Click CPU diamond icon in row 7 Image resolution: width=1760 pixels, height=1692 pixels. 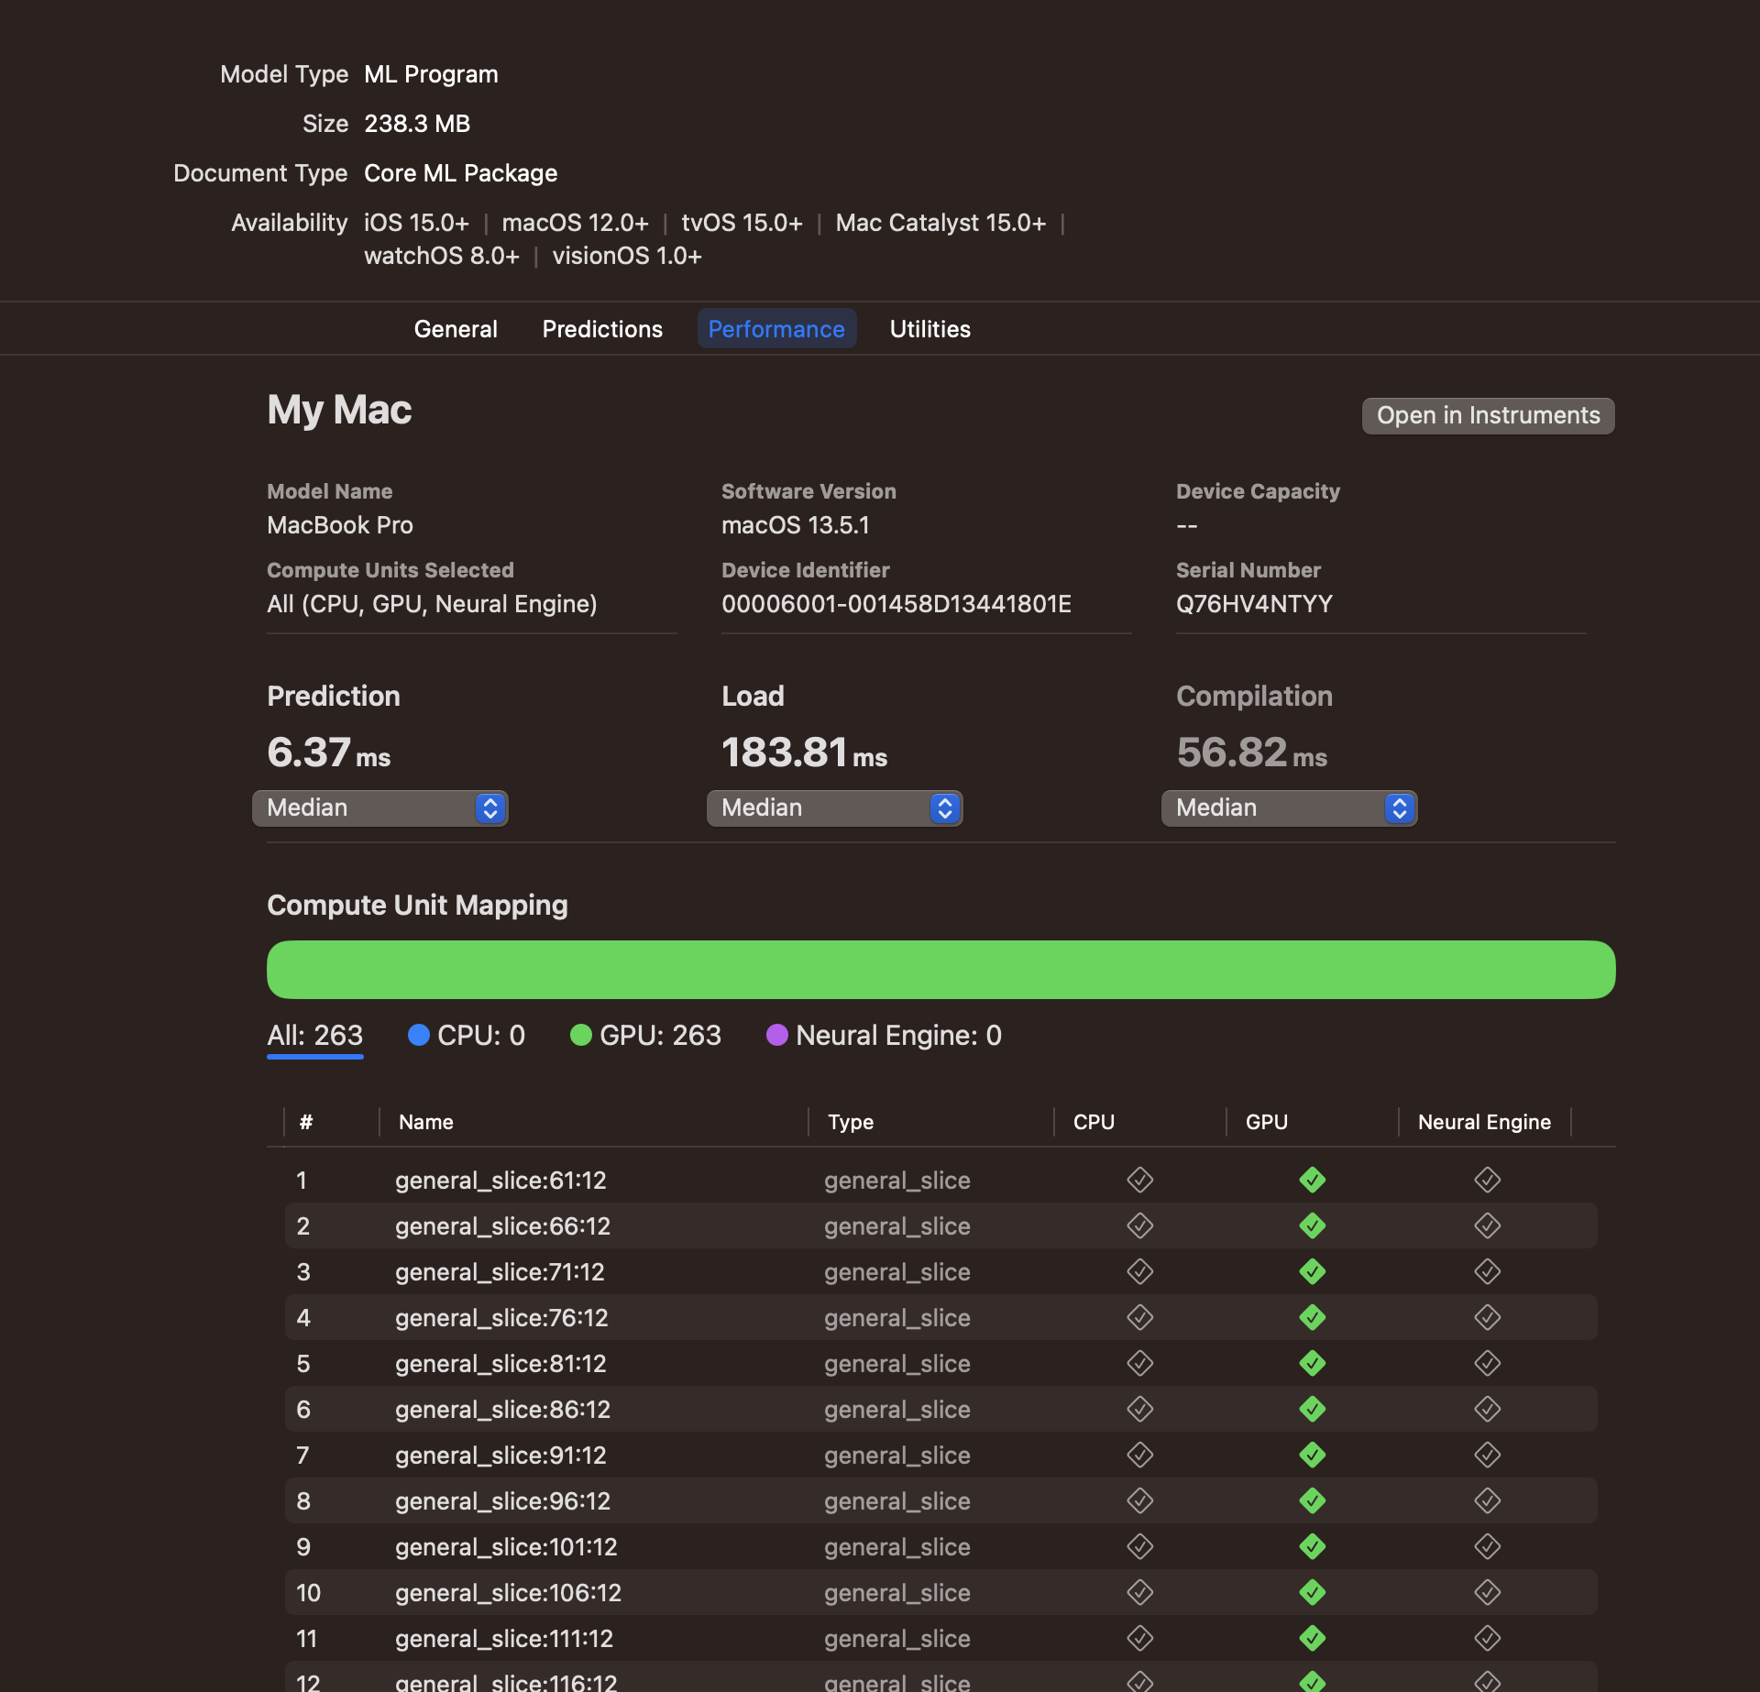pos(1139,1455)
